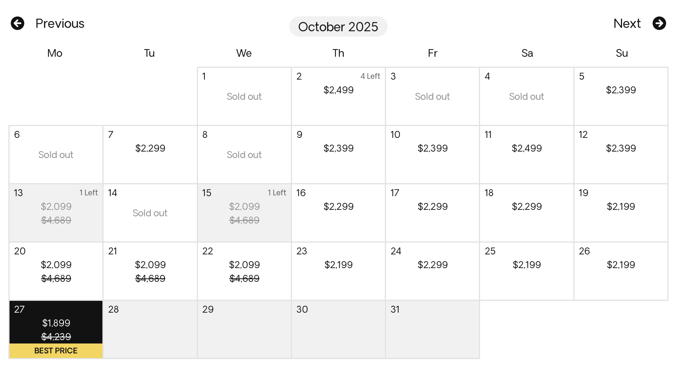Choose October 13 with 1 left
This screenshot has width=686, height=377.
[x=56, y=212]
